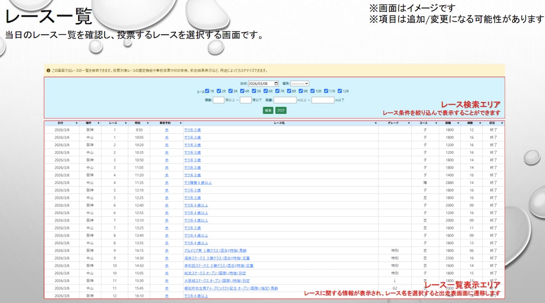Screen dimensions: 545x303
Task: Toggle the 4R checkbox
Action: (242, 91)
